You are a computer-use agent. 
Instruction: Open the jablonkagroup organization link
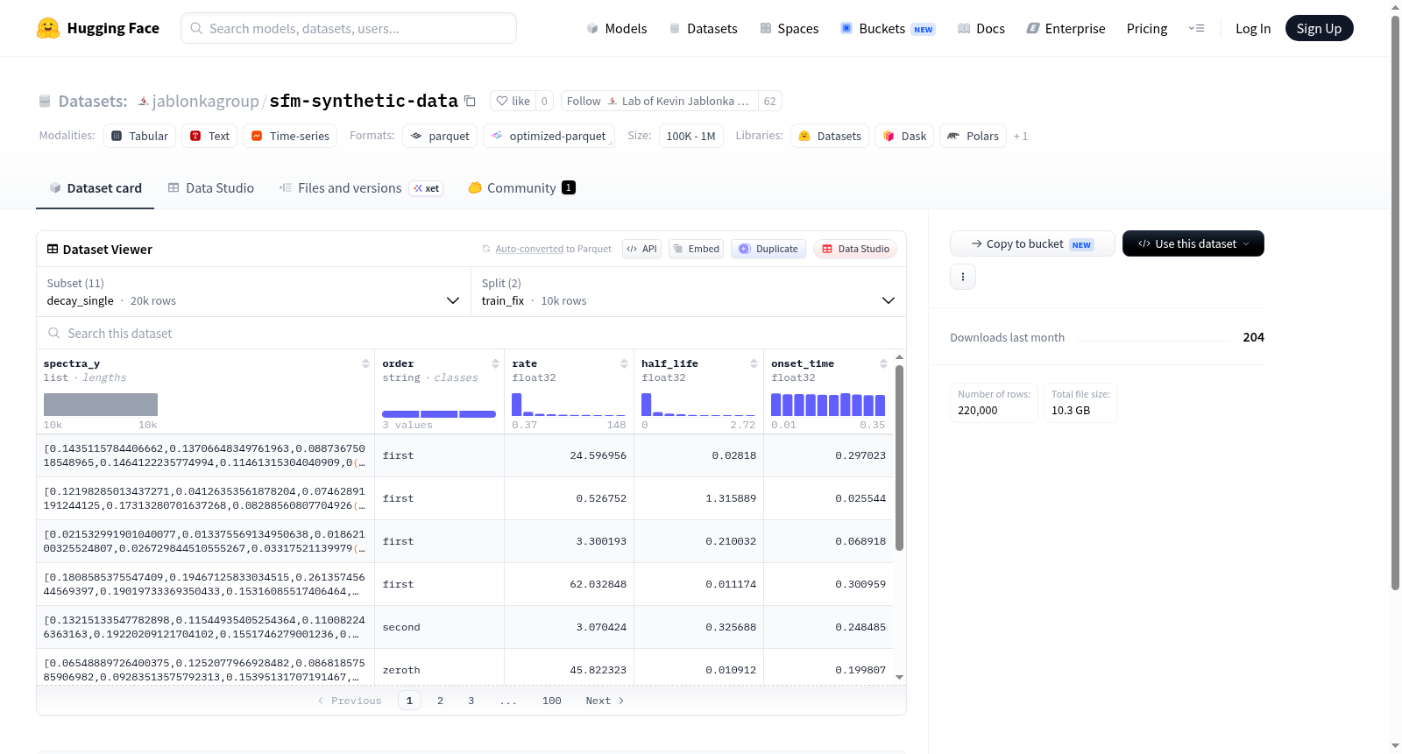coord(205,101)
